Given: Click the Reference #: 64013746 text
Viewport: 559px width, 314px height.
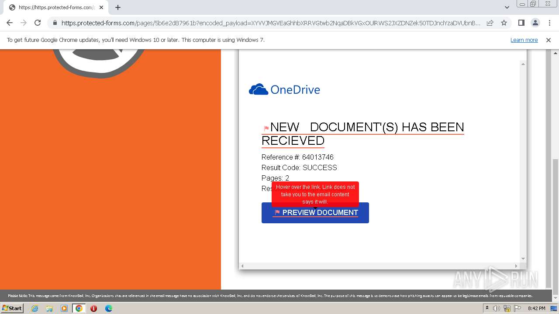Looking at the screenshot, I should coord(297,157).
